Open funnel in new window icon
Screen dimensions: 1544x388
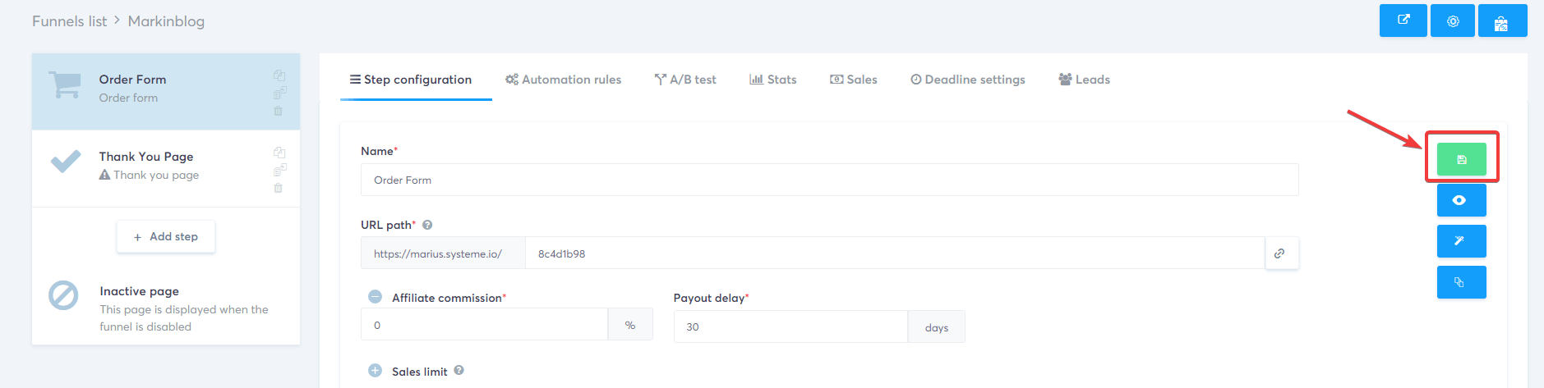click(1403, 21)
